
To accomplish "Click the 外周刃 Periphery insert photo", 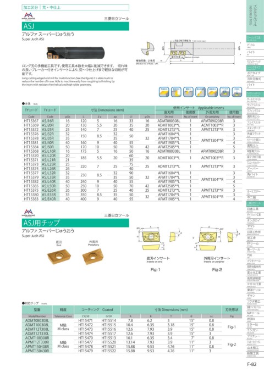I will pos(92,256).
